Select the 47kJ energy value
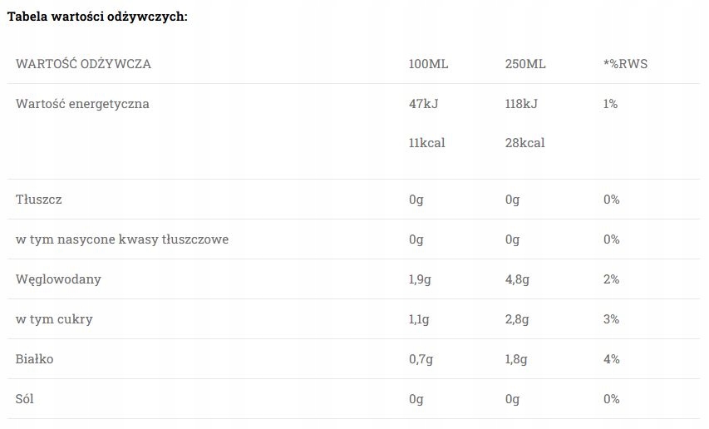This screenshot has width=709, height=429. pos(425,104)
